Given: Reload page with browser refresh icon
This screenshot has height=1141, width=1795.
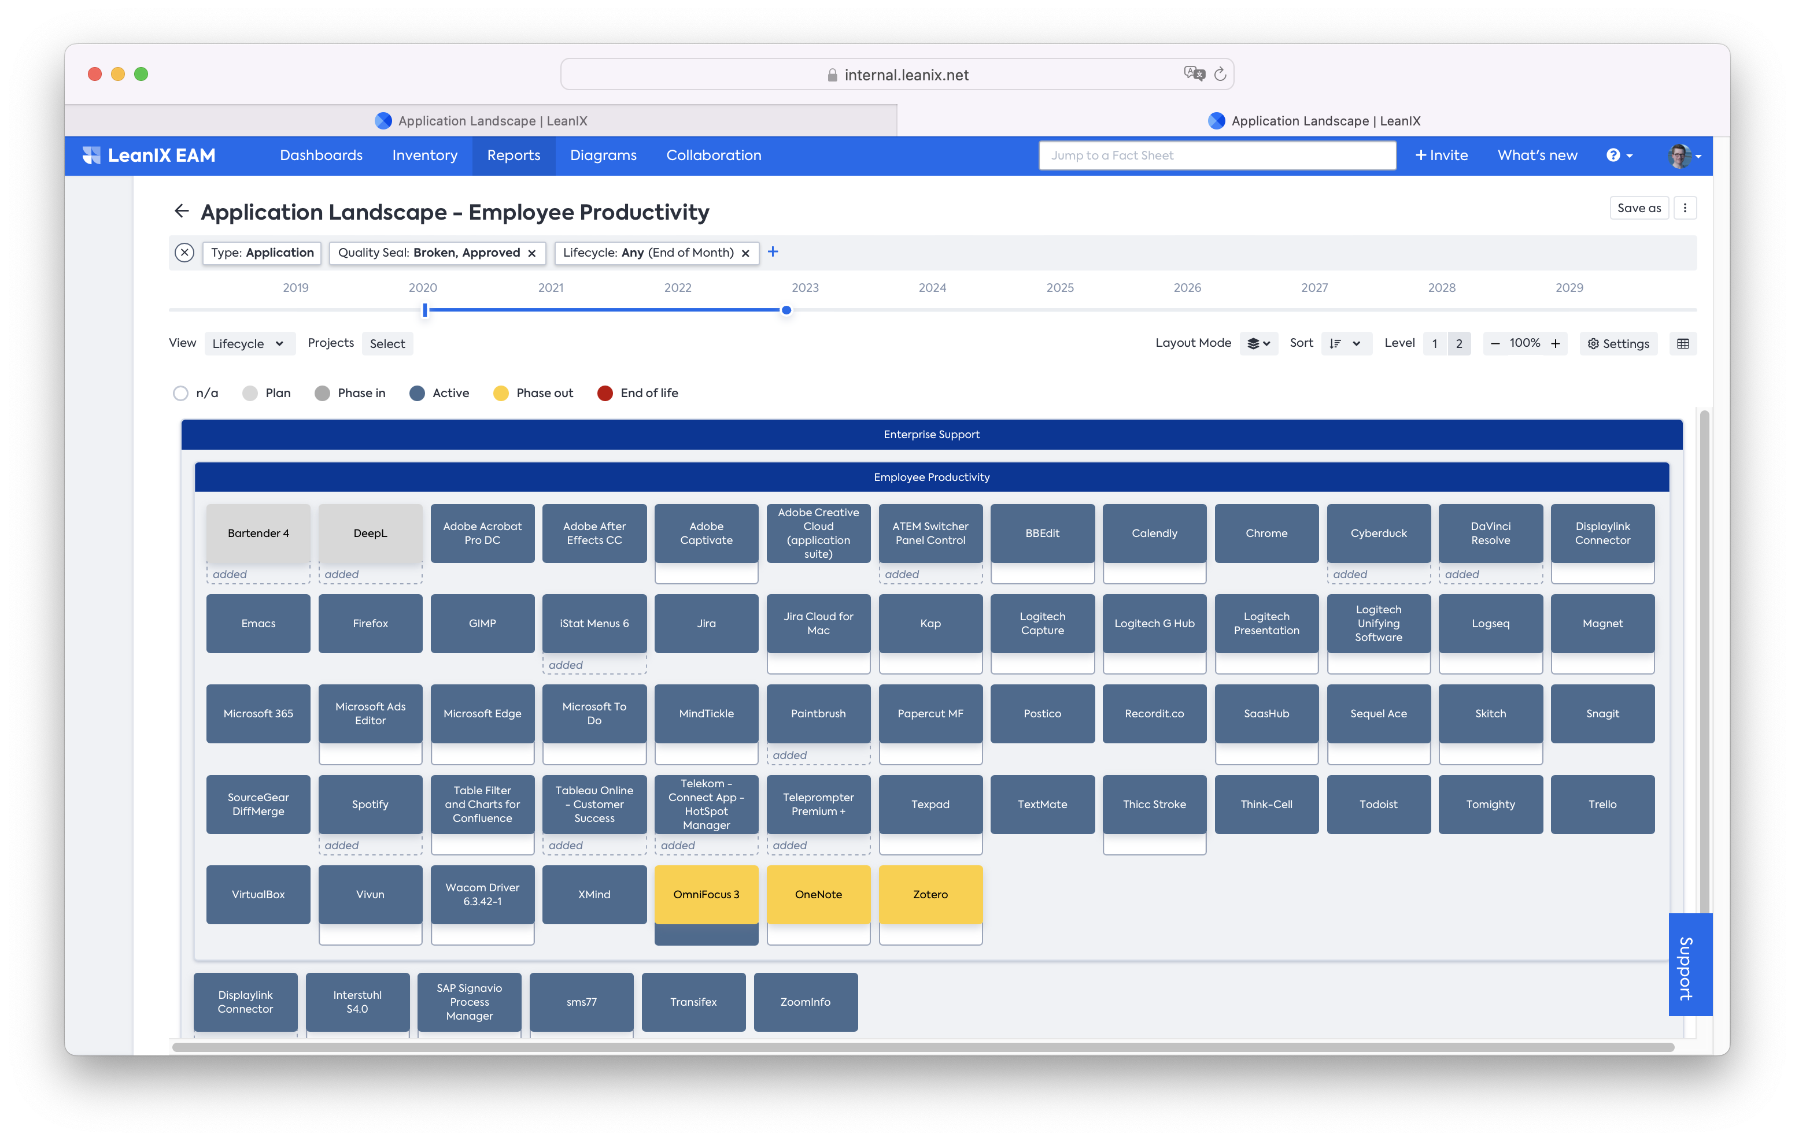Looking at the screenshot, I should click(x=1220, y=74).
